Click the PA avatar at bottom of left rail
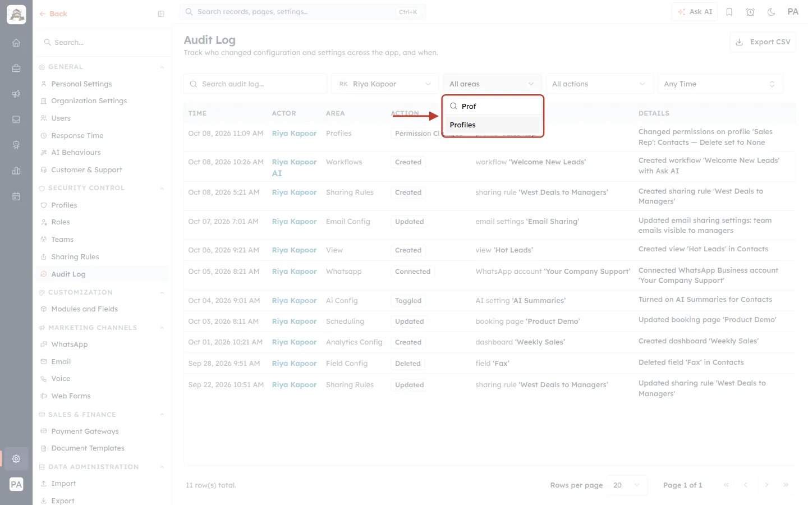The height and width of the screenshot is (505, 808). click(x=16, y=484)
